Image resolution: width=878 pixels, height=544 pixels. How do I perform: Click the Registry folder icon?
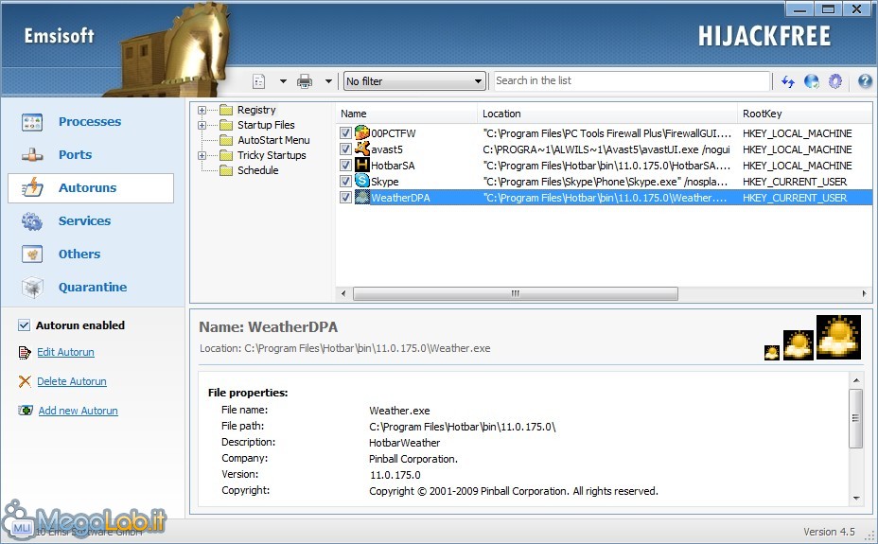(x=226, y=110)
